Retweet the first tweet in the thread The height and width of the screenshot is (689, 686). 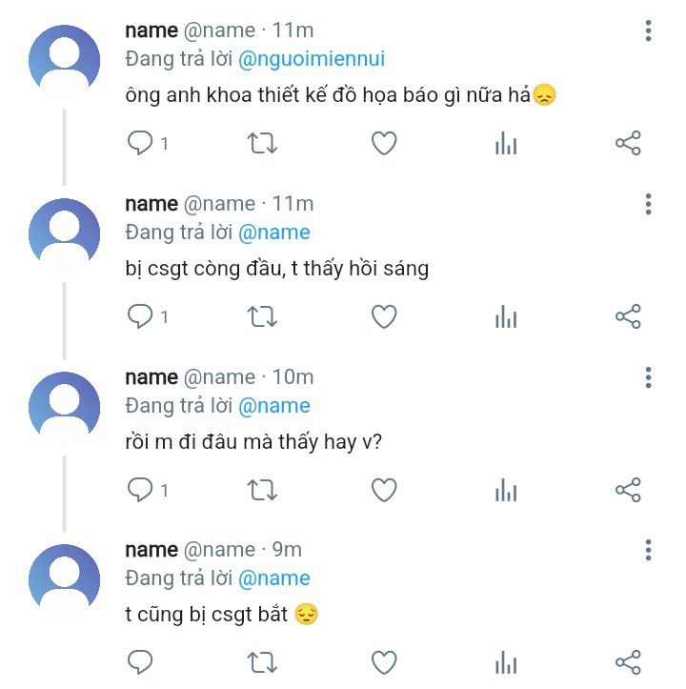[262, 143]
